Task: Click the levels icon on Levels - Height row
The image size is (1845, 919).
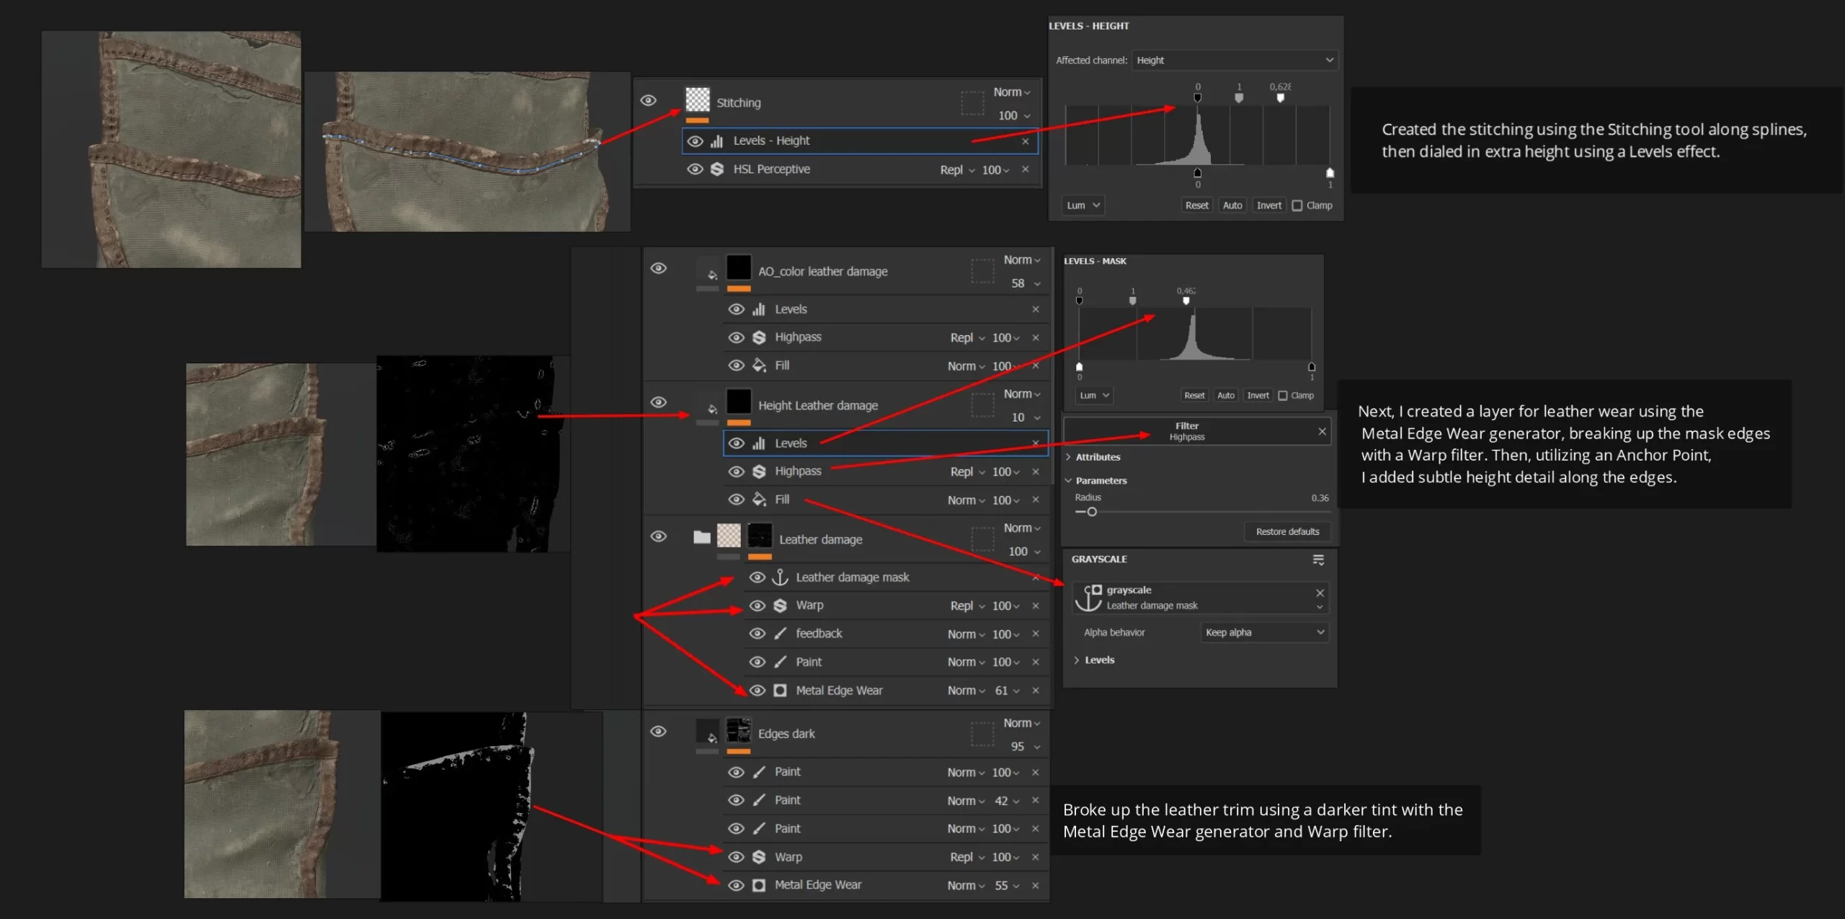Action: point(716,141)
